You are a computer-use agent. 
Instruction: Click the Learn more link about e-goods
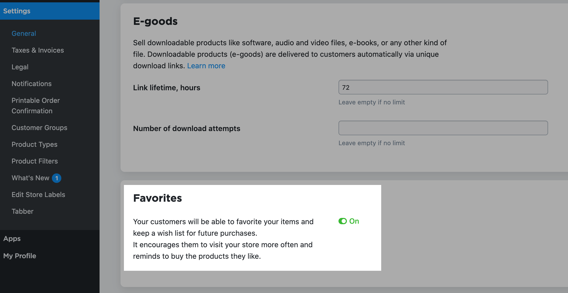206,66
